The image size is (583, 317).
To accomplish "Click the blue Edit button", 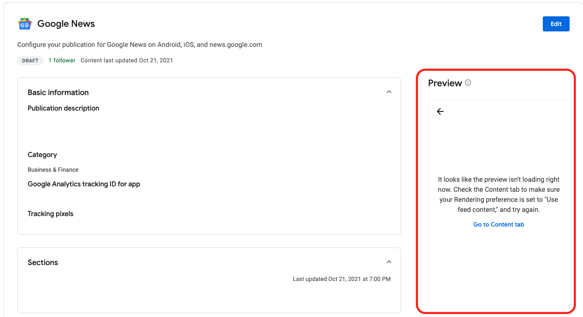I will [x=556, y=24].
